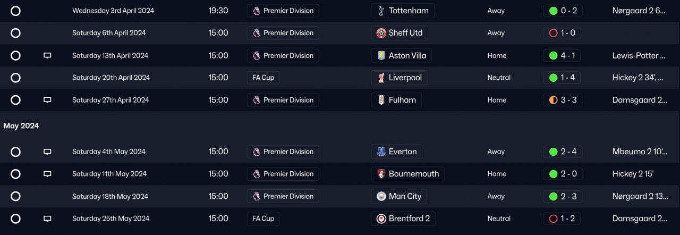Select the radio circle for Sheff Utd match
The width and height of the screenshot is (680, 235).
click(15, 33)
